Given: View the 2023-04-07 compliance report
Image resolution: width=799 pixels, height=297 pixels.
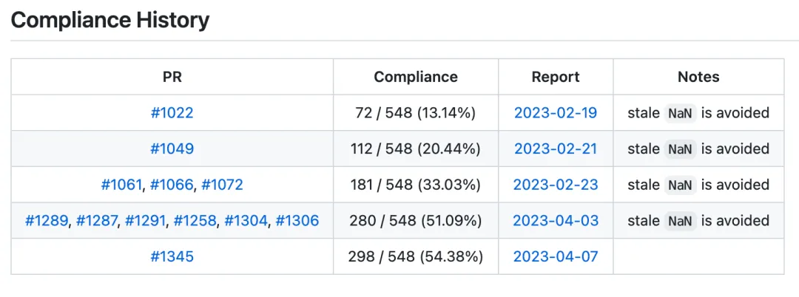Looking at the screenshot, I should (556, 256).
